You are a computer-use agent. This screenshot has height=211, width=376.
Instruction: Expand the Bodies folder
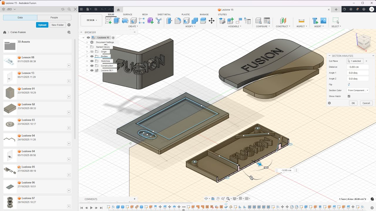click(x=87, y=56)
